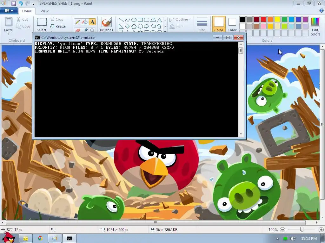Choose the Right triangle shape
The height and width of the screenshot is (243, 325).
(x=121, y=26)
